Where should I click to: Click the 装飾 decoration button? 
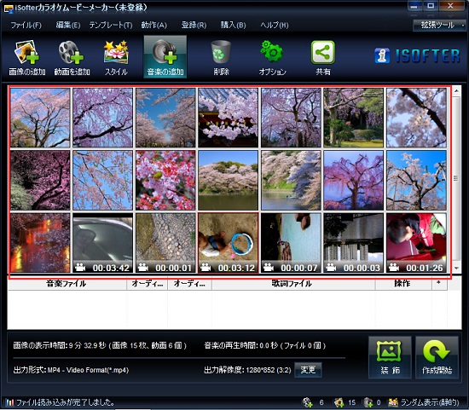click(390, 357)
